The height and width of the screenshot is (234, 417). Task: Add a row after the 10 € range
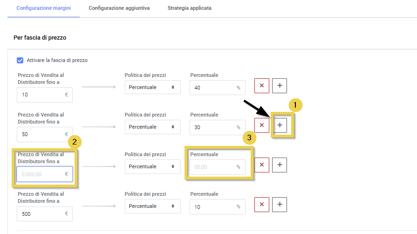pyautogui.click(x=280, y=86)
